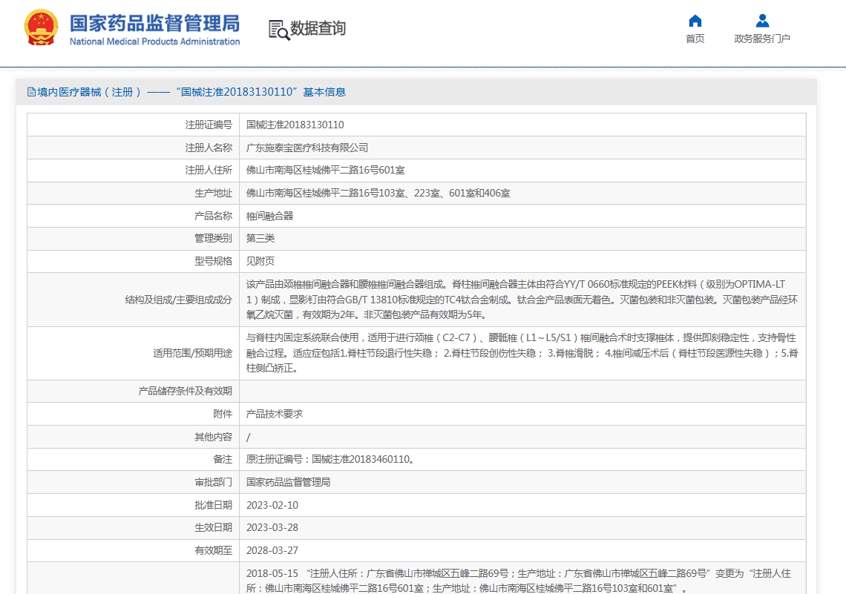Click the 数据查询 heading
The image size is (846, 594).
click(x=318, y=28)
